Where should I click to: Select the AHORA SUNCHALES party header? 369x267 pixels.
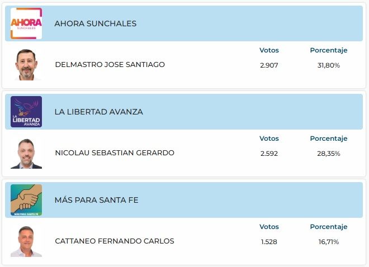96,23
